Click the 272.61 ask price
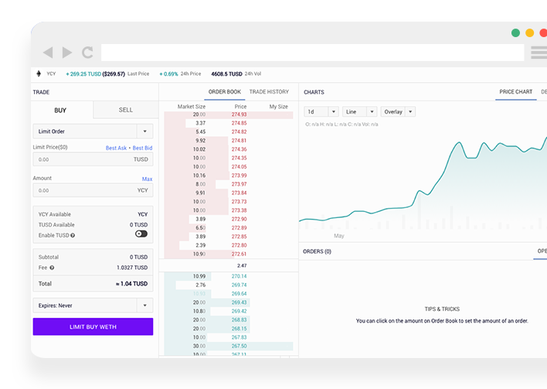The height and width of the screenshot is (389, 547). (239, 254)
